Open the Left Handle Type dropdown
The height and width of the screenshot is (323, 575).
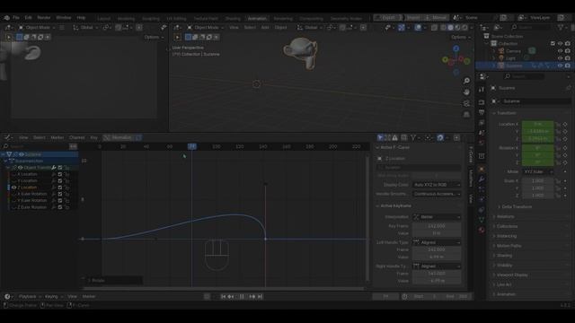coord(437,242)
